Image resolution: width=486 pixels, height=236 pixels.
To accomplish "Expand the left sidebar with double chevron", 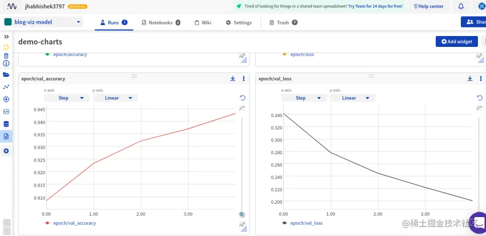I will click(x=6, y=37).
